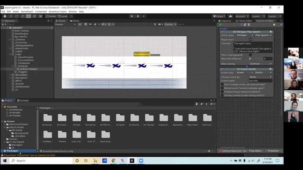Click gear icon on Scene: Switch node
The image size is (303, 170).
270,69
